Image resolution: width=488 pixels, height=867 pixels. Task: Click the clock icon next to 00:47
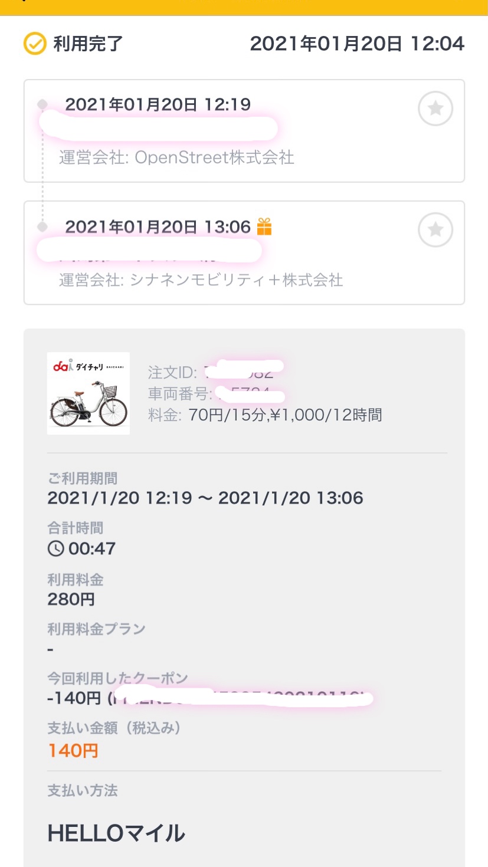tap(55, 549)
